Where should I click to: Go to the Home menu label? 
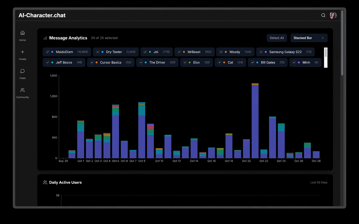22,40
